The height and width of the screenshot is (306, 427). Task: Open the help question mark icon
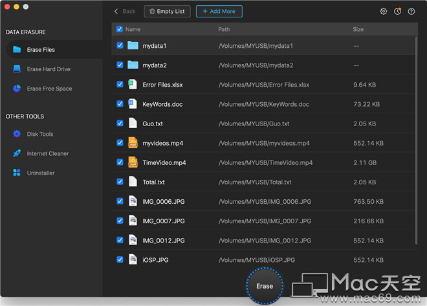411,12
